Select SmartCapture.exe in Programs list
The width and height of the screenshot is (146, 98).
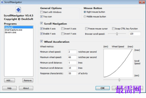19,30
